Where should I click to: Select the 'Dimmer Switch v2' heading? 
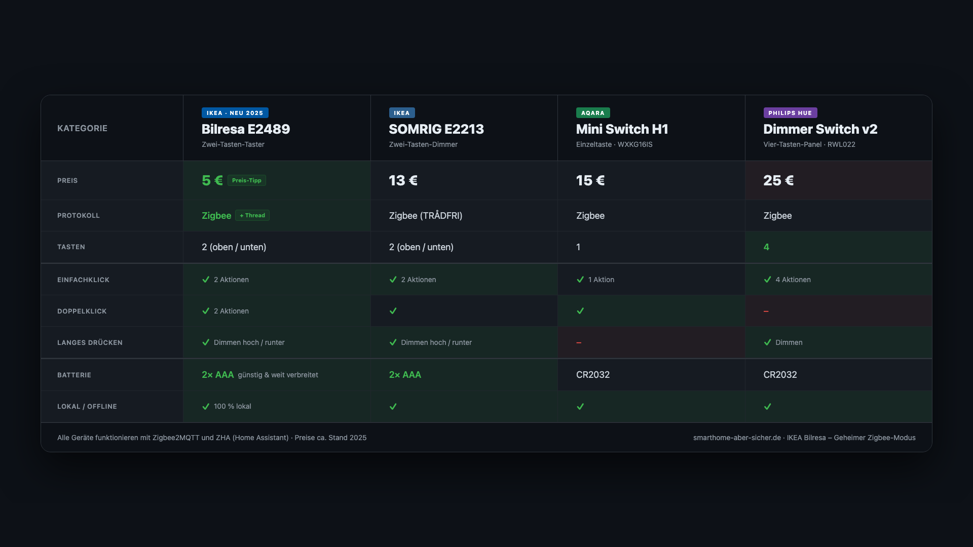820,129
